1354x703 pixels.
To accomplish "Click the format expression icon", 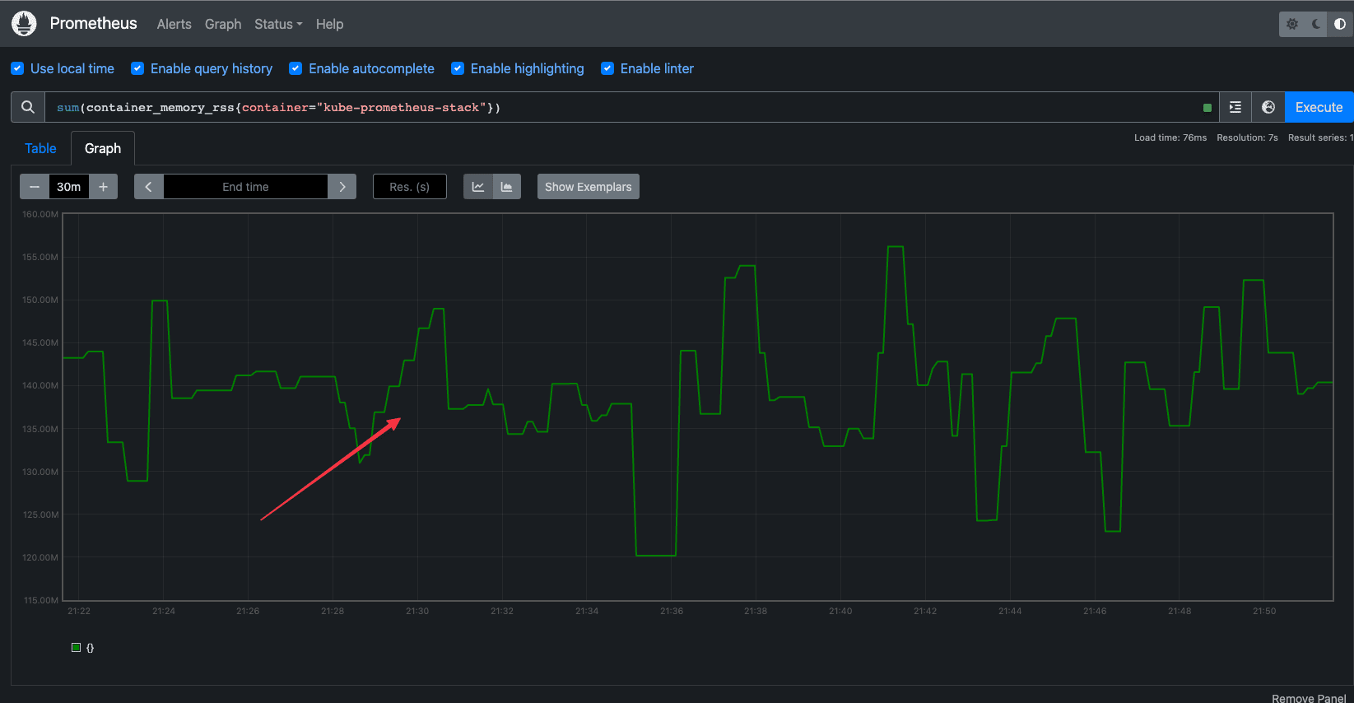I will pyautogui.click(x=1235, y=107).
